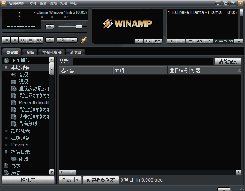Open the 视图 menu
The width and height of the screenshot is (245, 191).
(64, 4)
